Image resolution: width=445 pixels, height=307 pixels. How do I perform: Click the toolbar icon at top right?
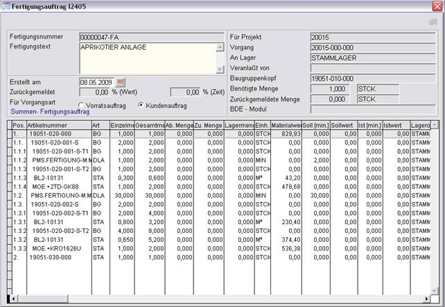433,22
